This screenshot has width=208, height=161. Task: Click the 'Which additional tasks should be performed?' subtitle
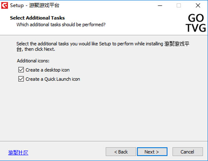[x=61, y=24]
